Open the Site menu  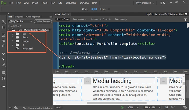tap(60, 3)
